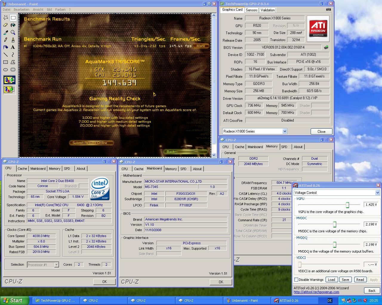The image size is (382, 305).
Task: Open the Memory tab in left CPU-Z window
Action: tap(55, 169)
